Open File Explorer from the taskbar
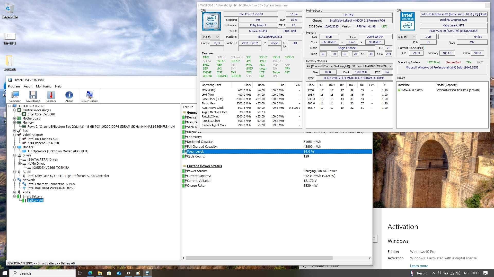494x277 pixels. click(100, 273)
